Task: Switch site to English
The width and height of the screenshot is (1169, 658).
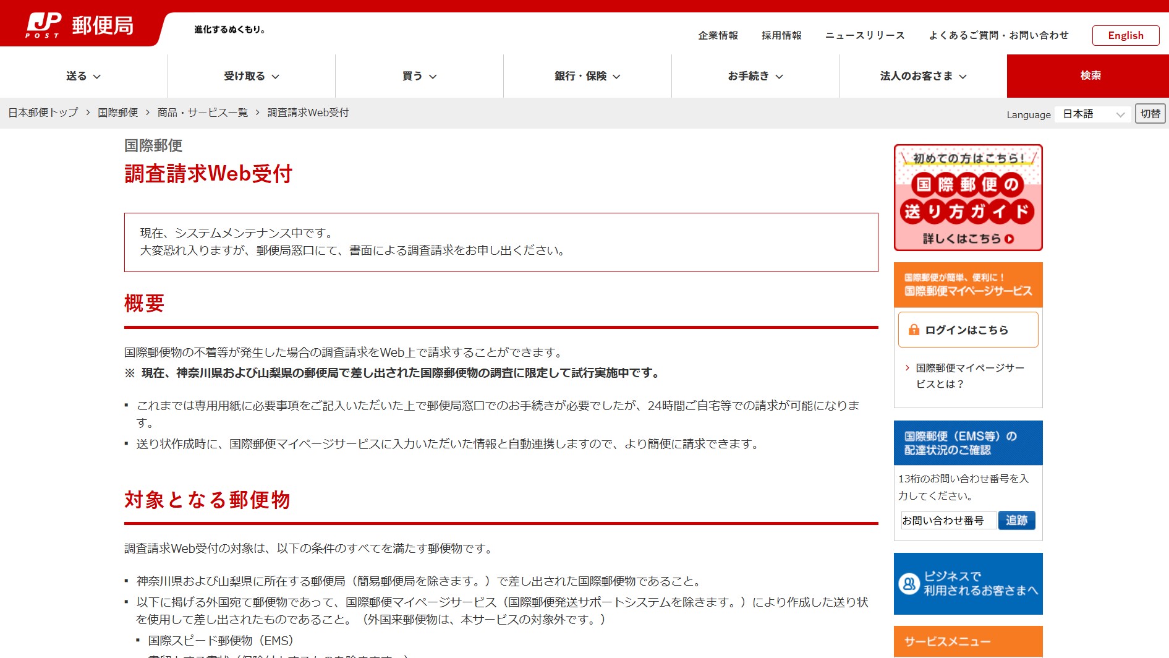Action: pos(1126,35)
